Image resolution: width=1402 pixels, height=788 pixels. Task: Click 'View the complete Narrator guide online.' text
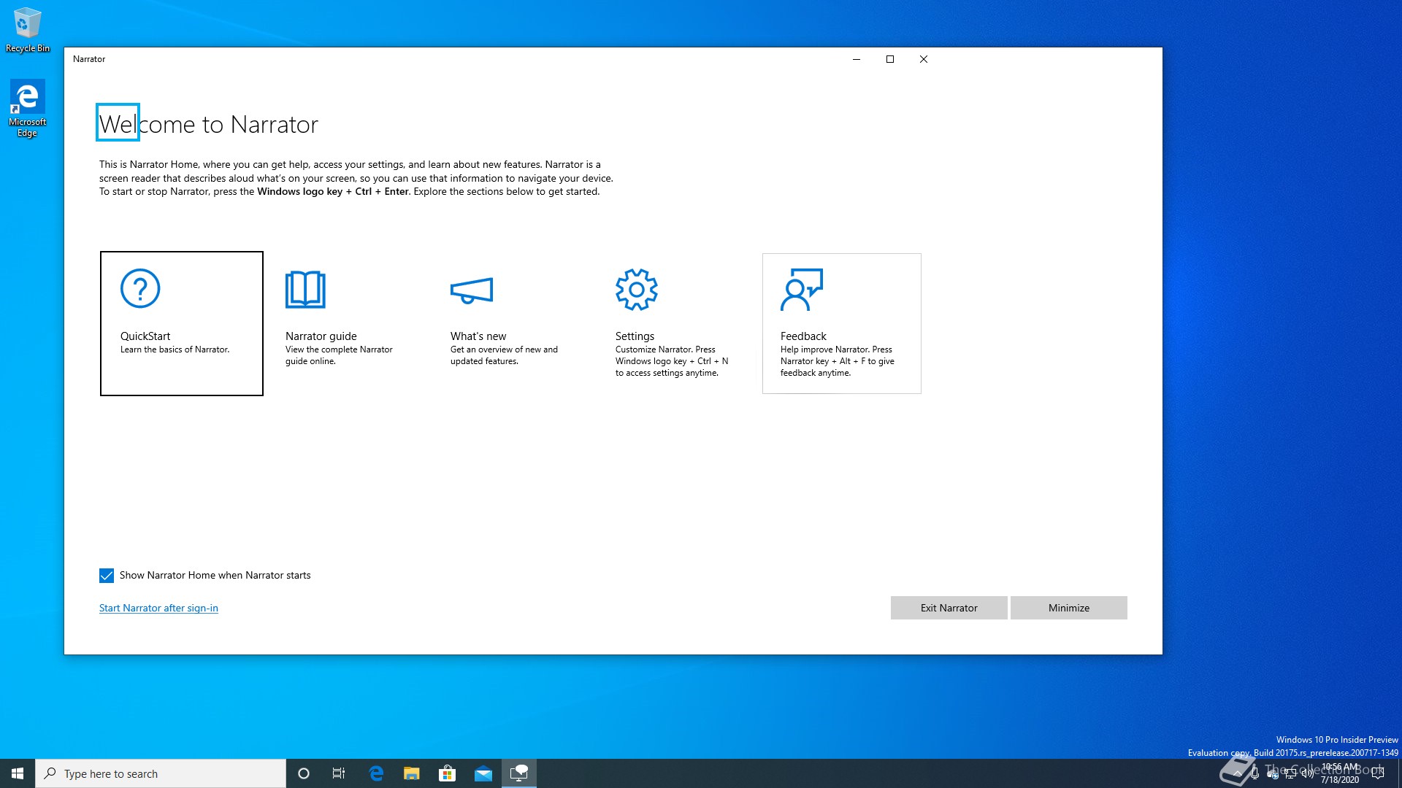pos(339,355)
